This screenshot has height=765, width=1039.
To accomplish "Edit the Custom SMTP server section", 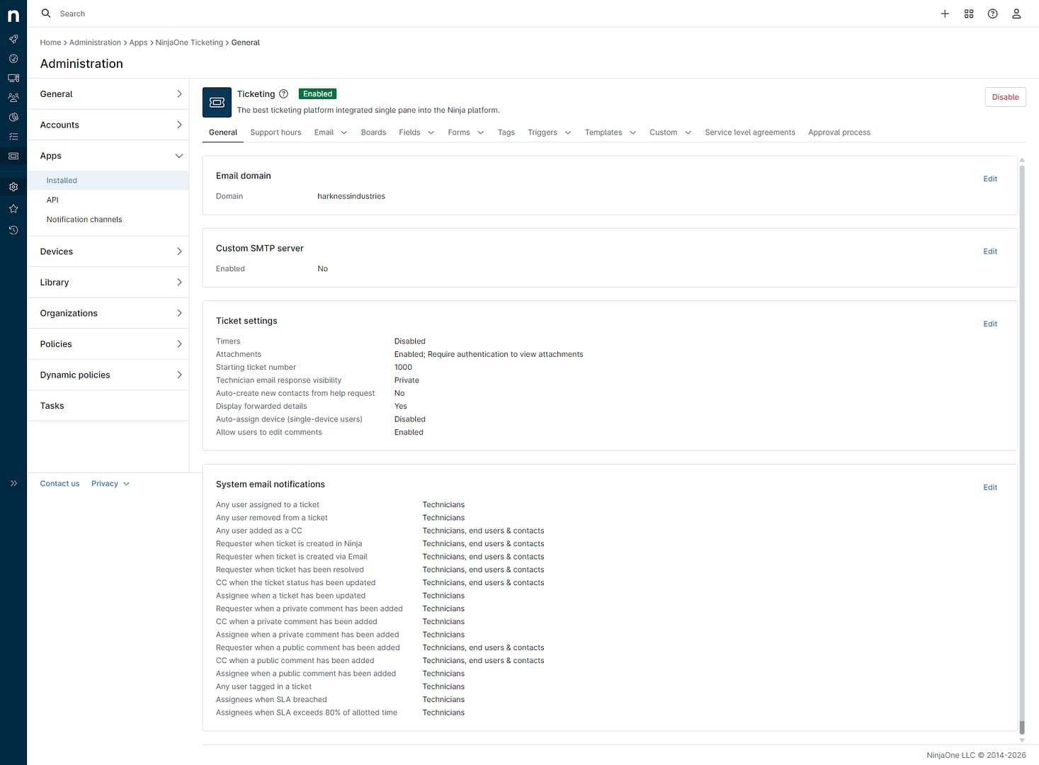I will coord(990,251).
